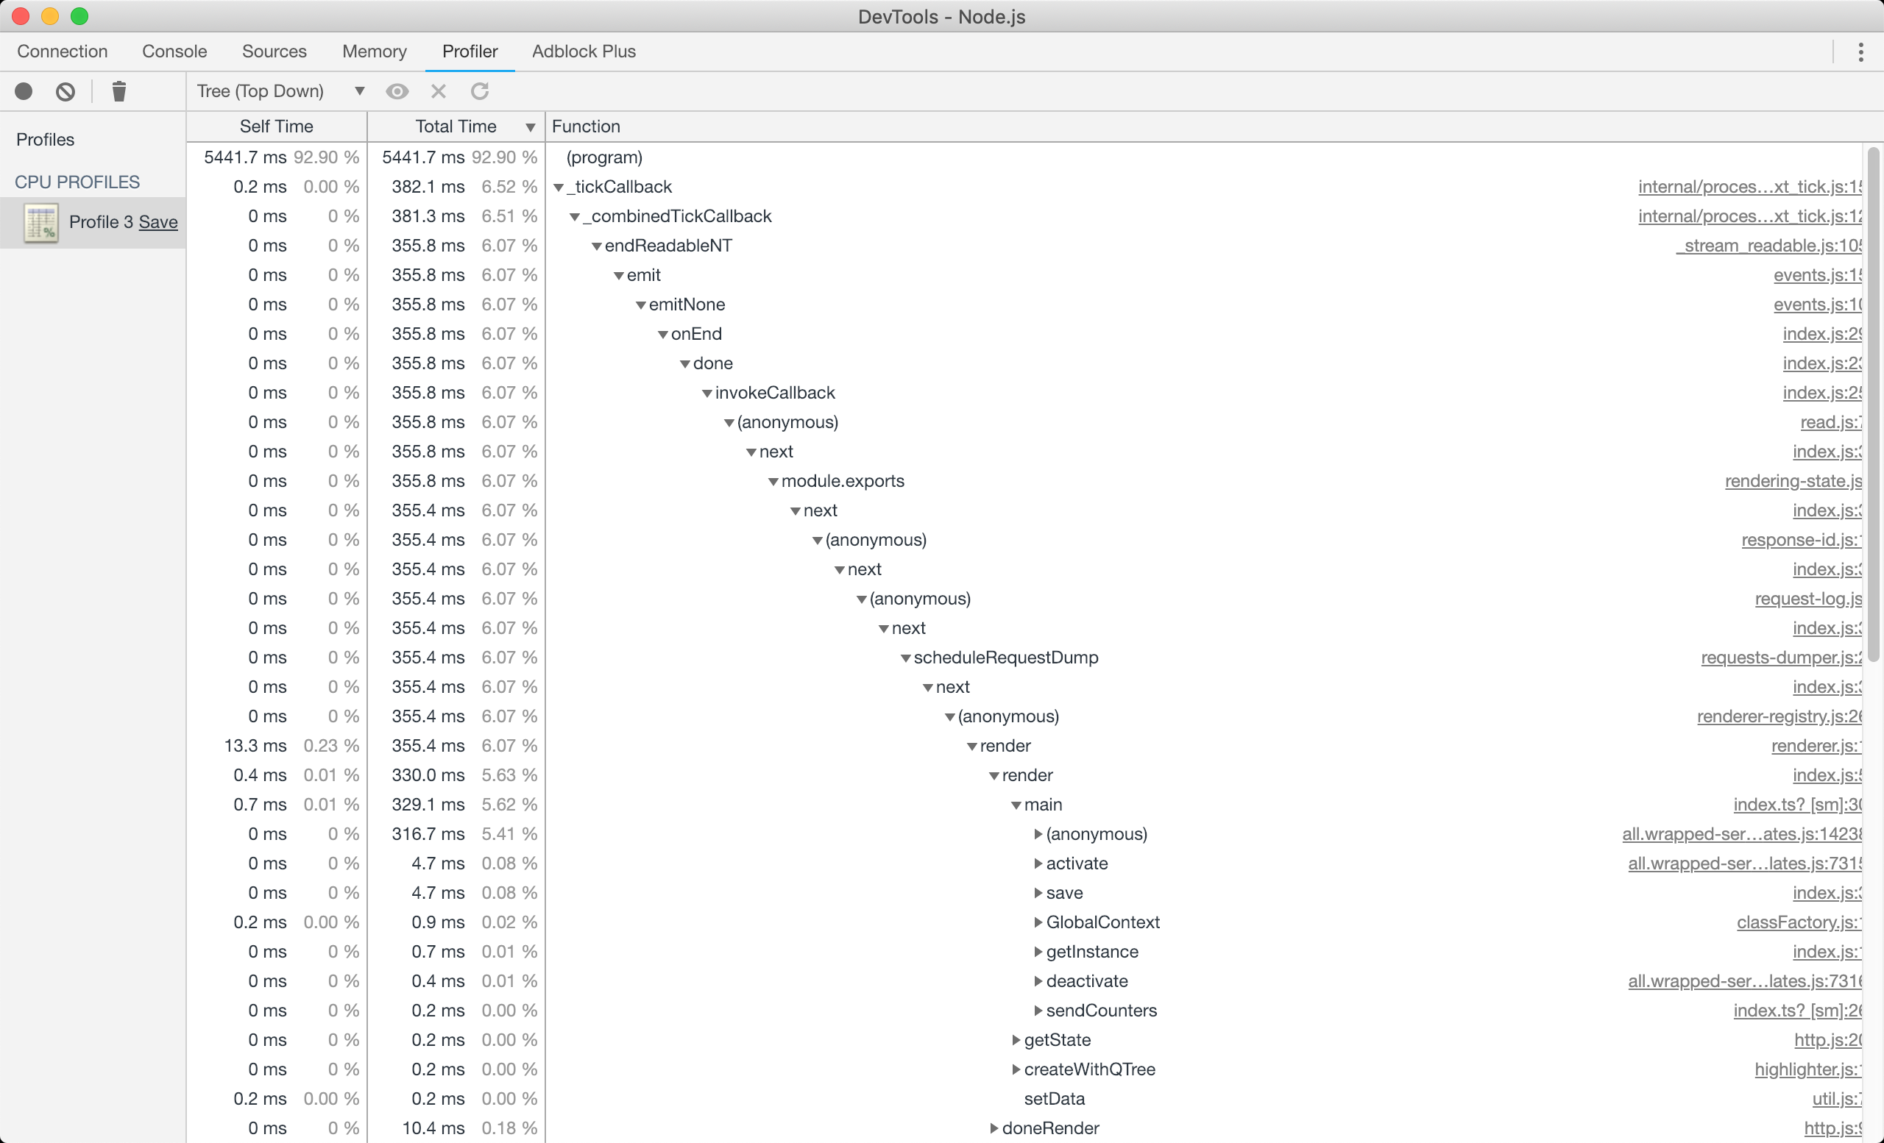Start CPU profile recording
The height and width of the screenshot is (1143, 1884).
tap(24, 92)
